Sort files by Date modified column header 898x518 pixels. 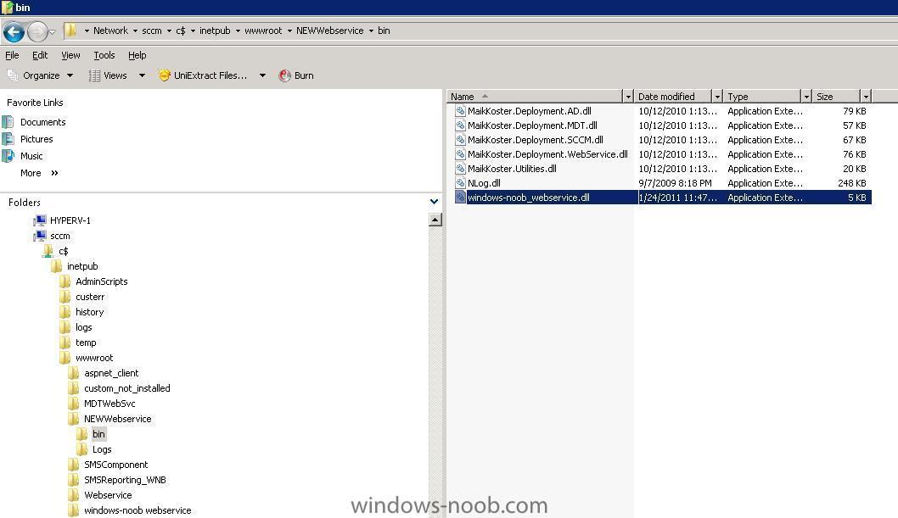point(672,97)
